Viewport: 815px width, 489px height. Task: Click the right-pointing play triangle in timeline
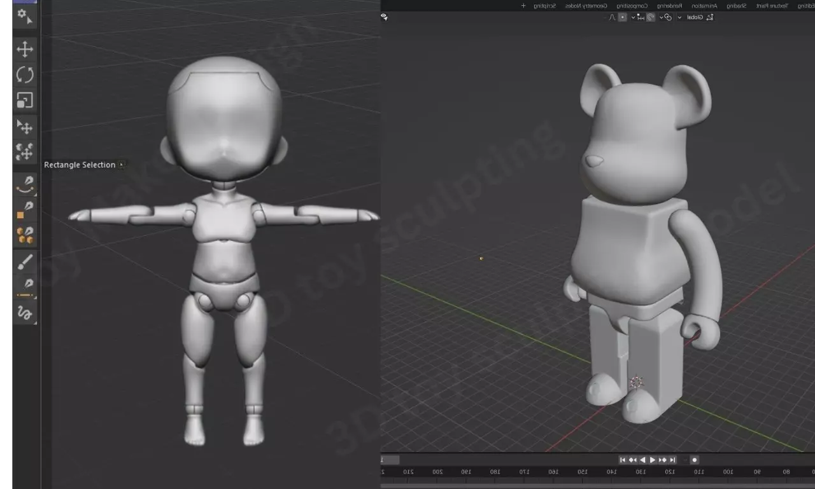point(653,460)
